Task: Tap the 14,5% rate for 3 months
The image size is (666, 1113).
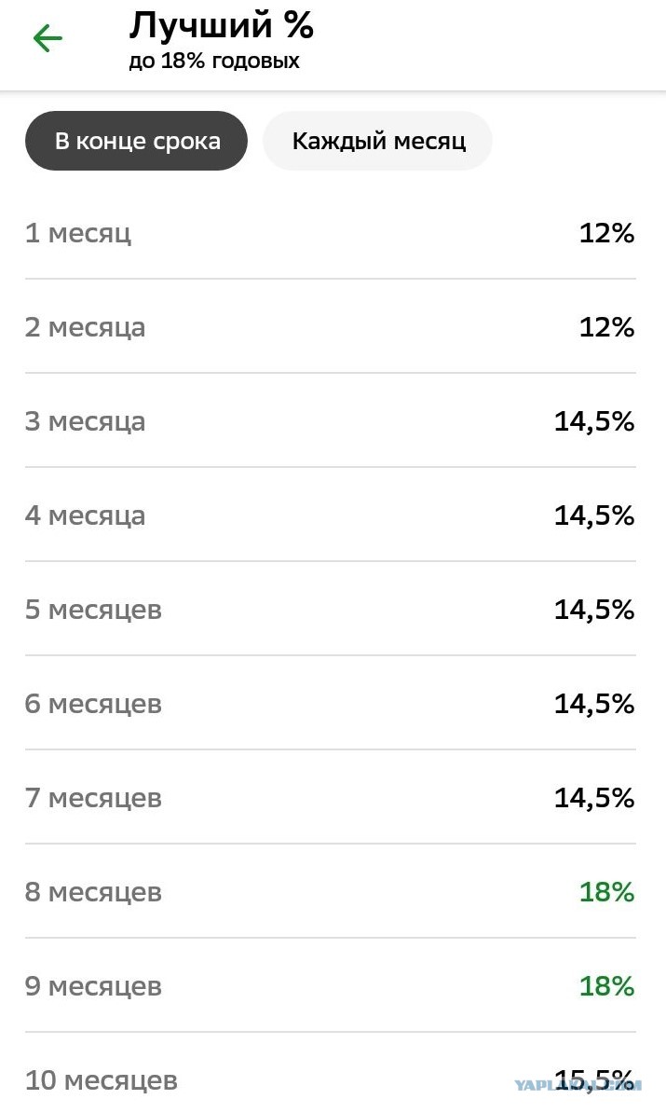Action: click(594, 421)
